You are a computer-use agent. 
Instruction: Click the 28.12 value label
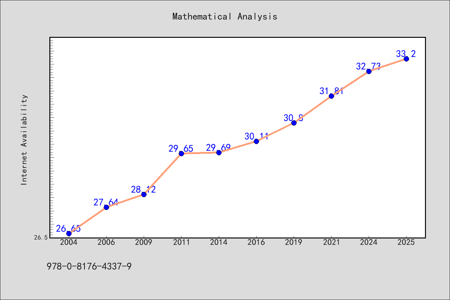pyautogui.click(x=143, y=189)
